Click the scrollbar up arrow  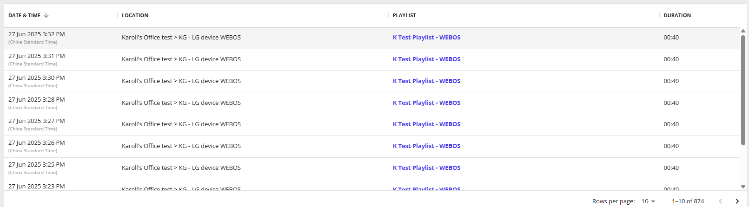pos(743,31)
